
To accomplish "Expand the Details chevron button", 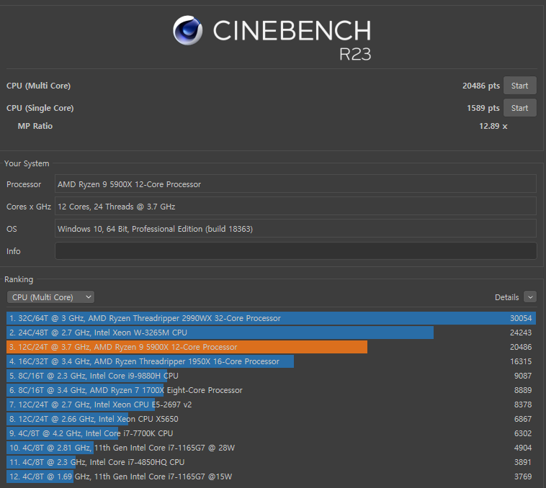I will coord(530,297).
